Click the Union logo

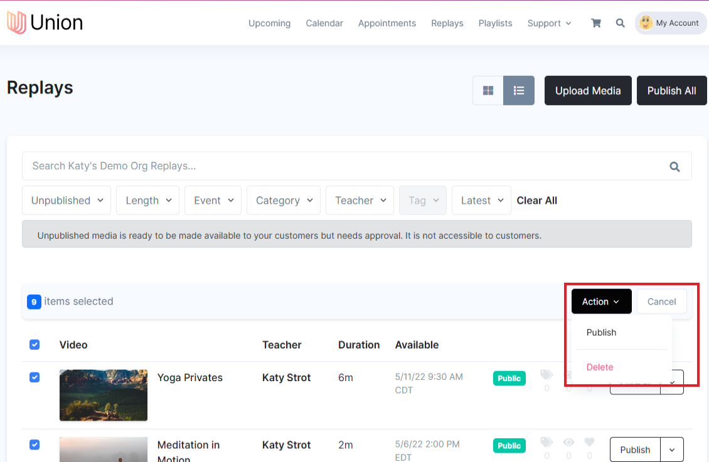(x=45, y=23)
